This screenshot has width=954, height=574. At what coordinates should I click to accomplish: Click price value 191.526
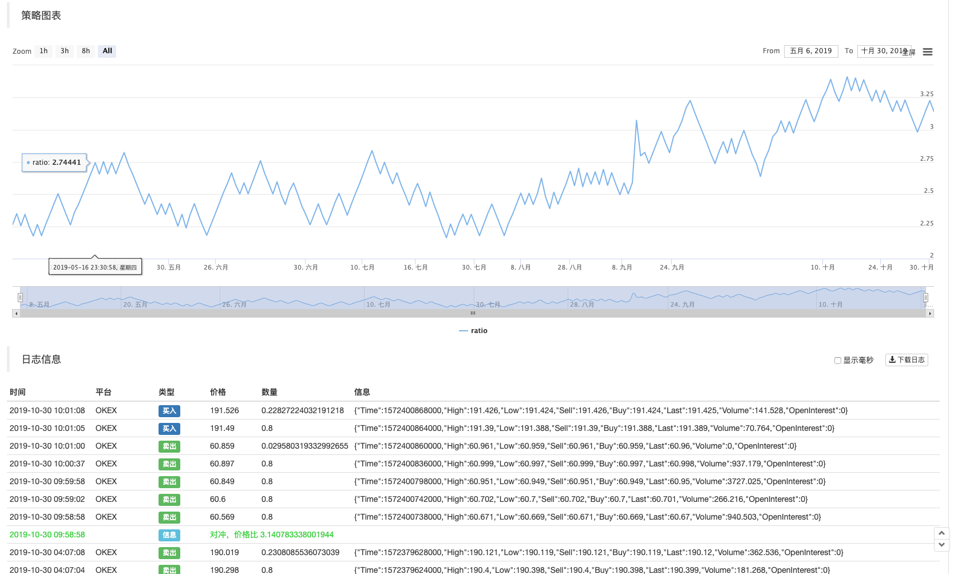pos(224,410)
